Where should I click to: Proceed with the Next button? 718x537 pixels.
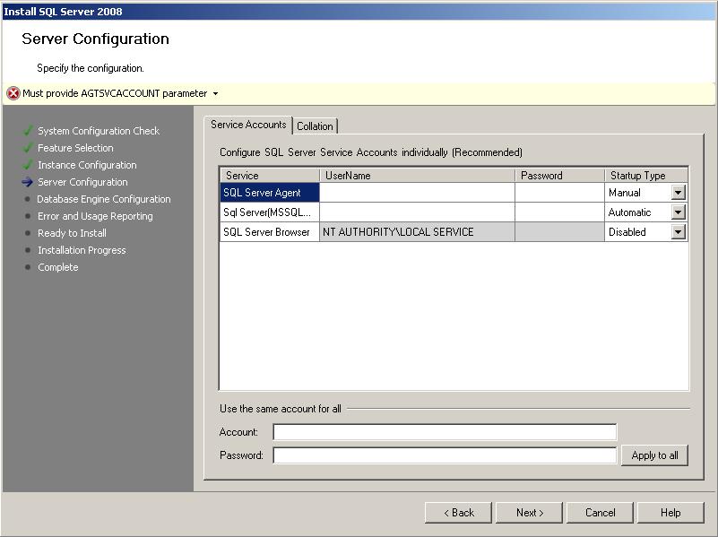coord(530,513)
